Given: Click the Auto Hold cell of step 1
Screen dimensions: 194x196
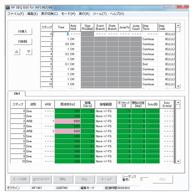Looking at the screenshot, I should click(x=74, y=39).
